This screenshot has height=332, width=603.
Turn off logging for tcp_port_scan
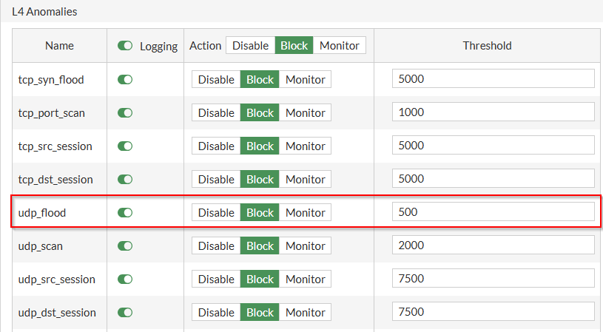[125, 112]
